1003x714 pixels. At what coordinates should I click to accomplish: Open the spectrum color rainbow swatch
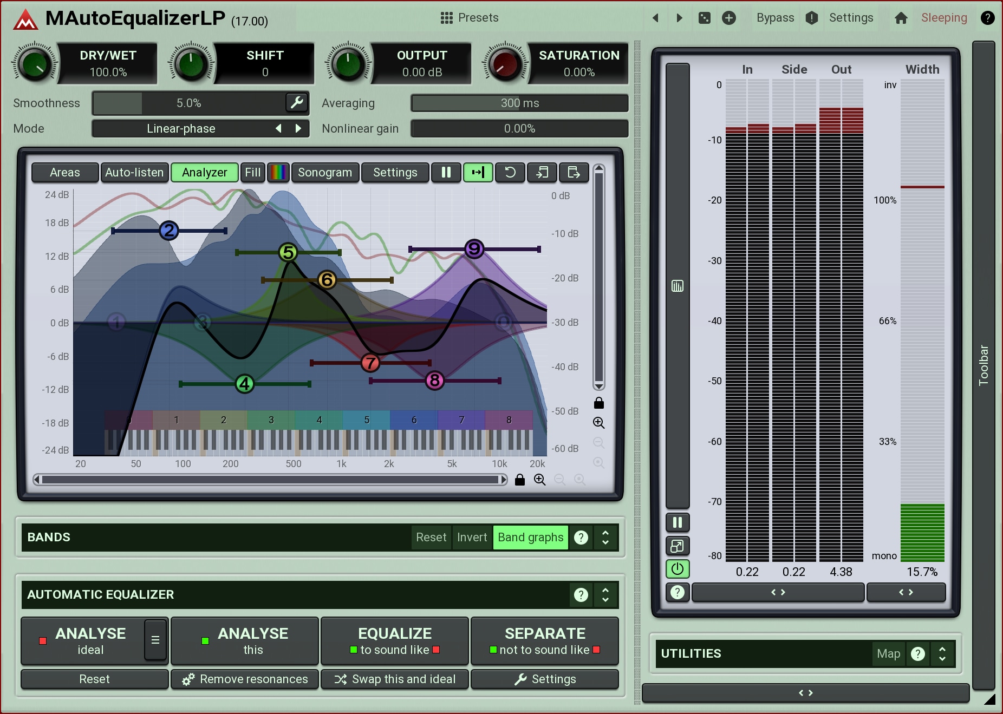[278, 172]
